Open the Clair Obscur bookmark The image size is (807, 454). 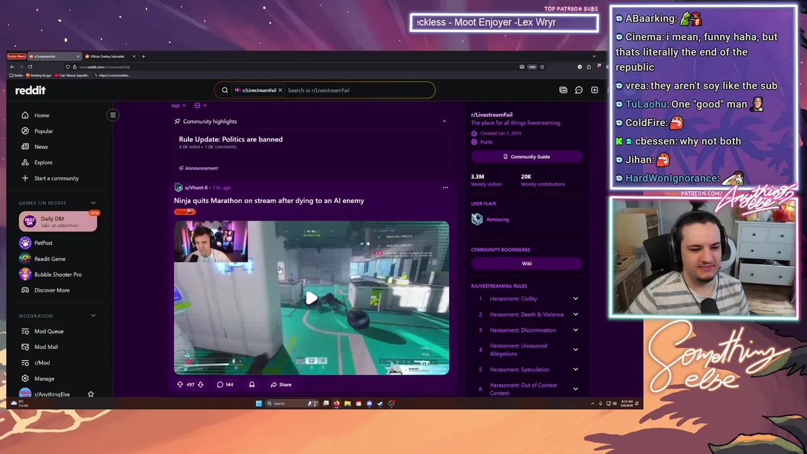tap(72, 75)
